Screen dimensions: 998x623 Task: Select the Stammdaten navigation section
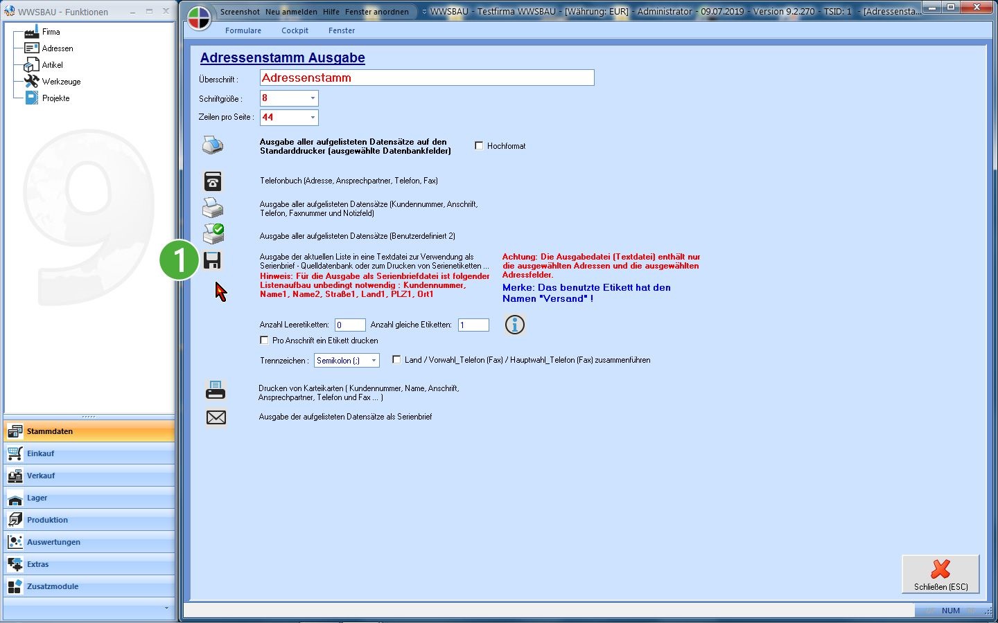89,431
